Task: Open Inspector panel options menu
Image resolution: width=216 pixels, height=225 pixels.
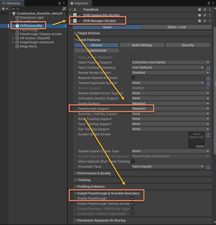Action: (213, 3)
